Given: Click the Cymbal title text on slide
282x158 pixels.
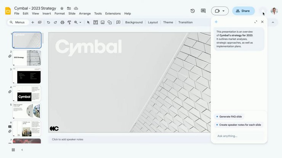Looking at the screenshot, I should [x=88, y=47].
